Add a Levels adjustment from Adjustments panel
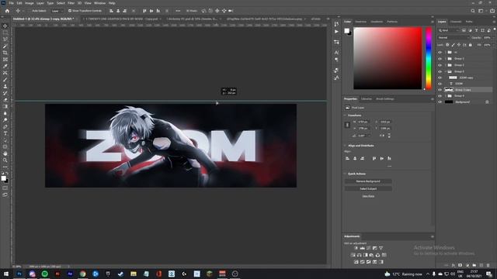Screen dimensions: 497x279 363,248
